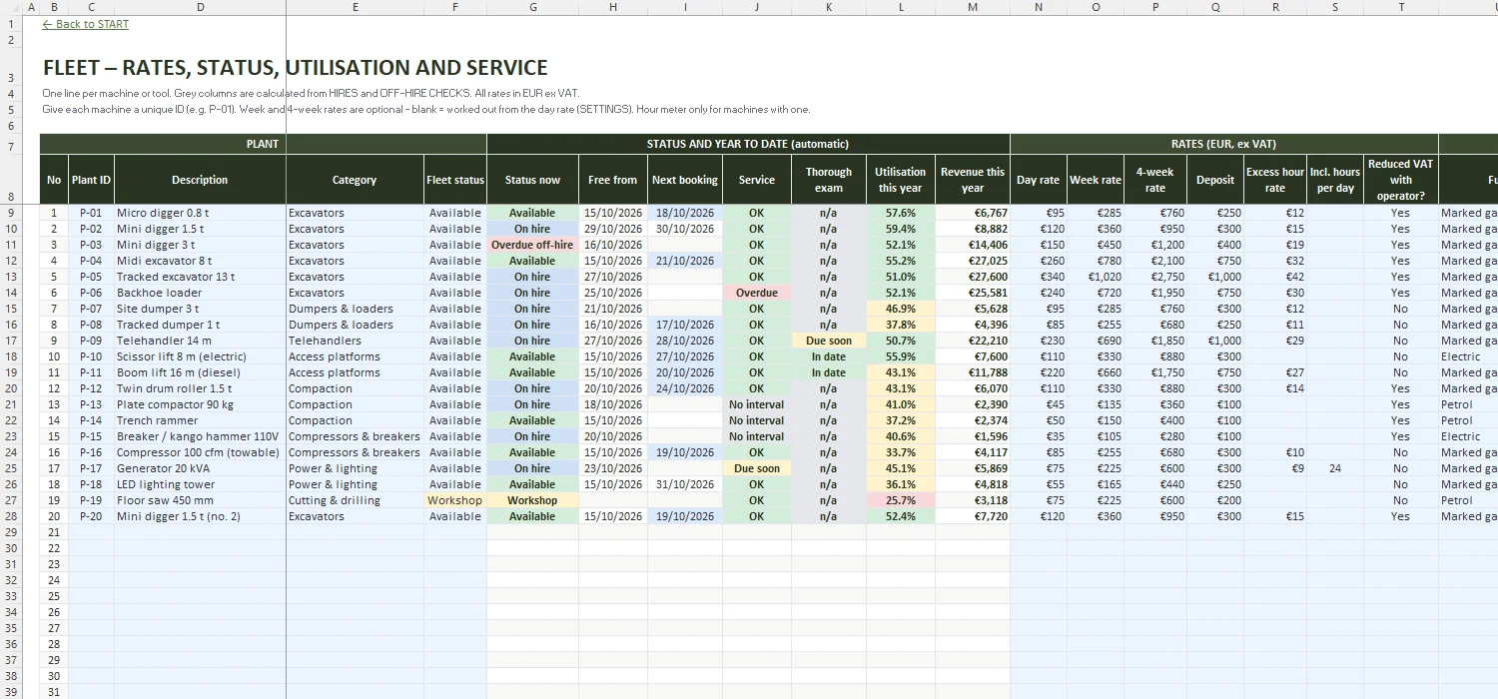This screenshot has height=699, width=1498.
Task: Select the 'In date' cell for Scissor lift
Action: 829,356
